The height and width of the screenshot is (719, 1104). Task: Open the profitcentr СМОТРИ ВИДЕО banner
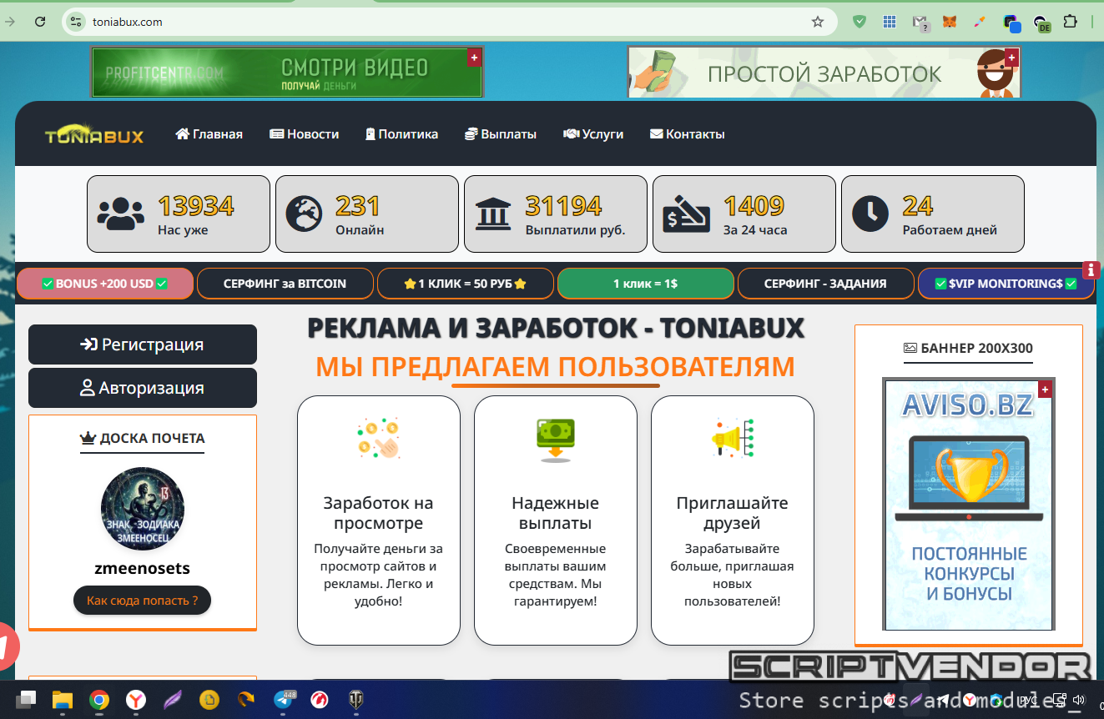click(x=288, y=72)
